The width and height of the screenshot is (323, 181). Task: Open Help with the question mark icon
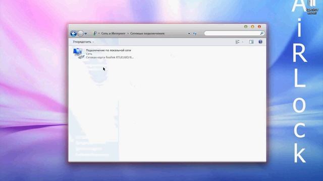tap(260, 42)
